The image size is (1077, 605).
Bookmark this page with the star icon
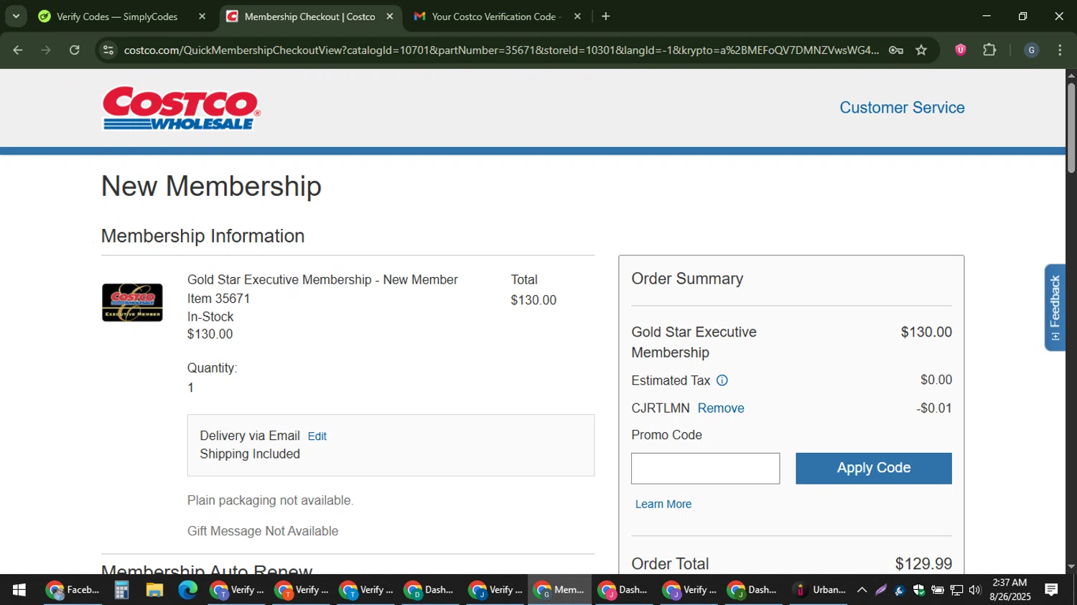[921, 50]
